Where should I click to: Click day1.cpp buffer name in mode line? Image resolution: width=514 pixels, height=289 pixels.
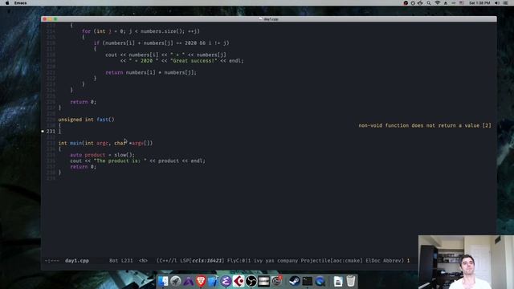77,261
